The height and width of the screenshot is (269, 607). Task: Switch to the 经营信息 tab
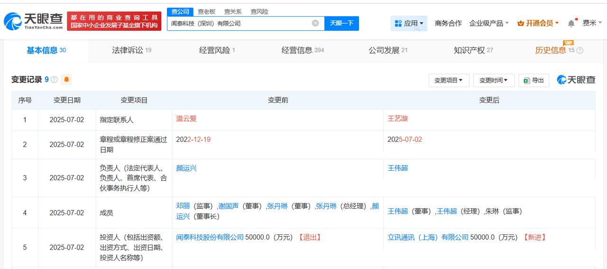click(303, 50)
